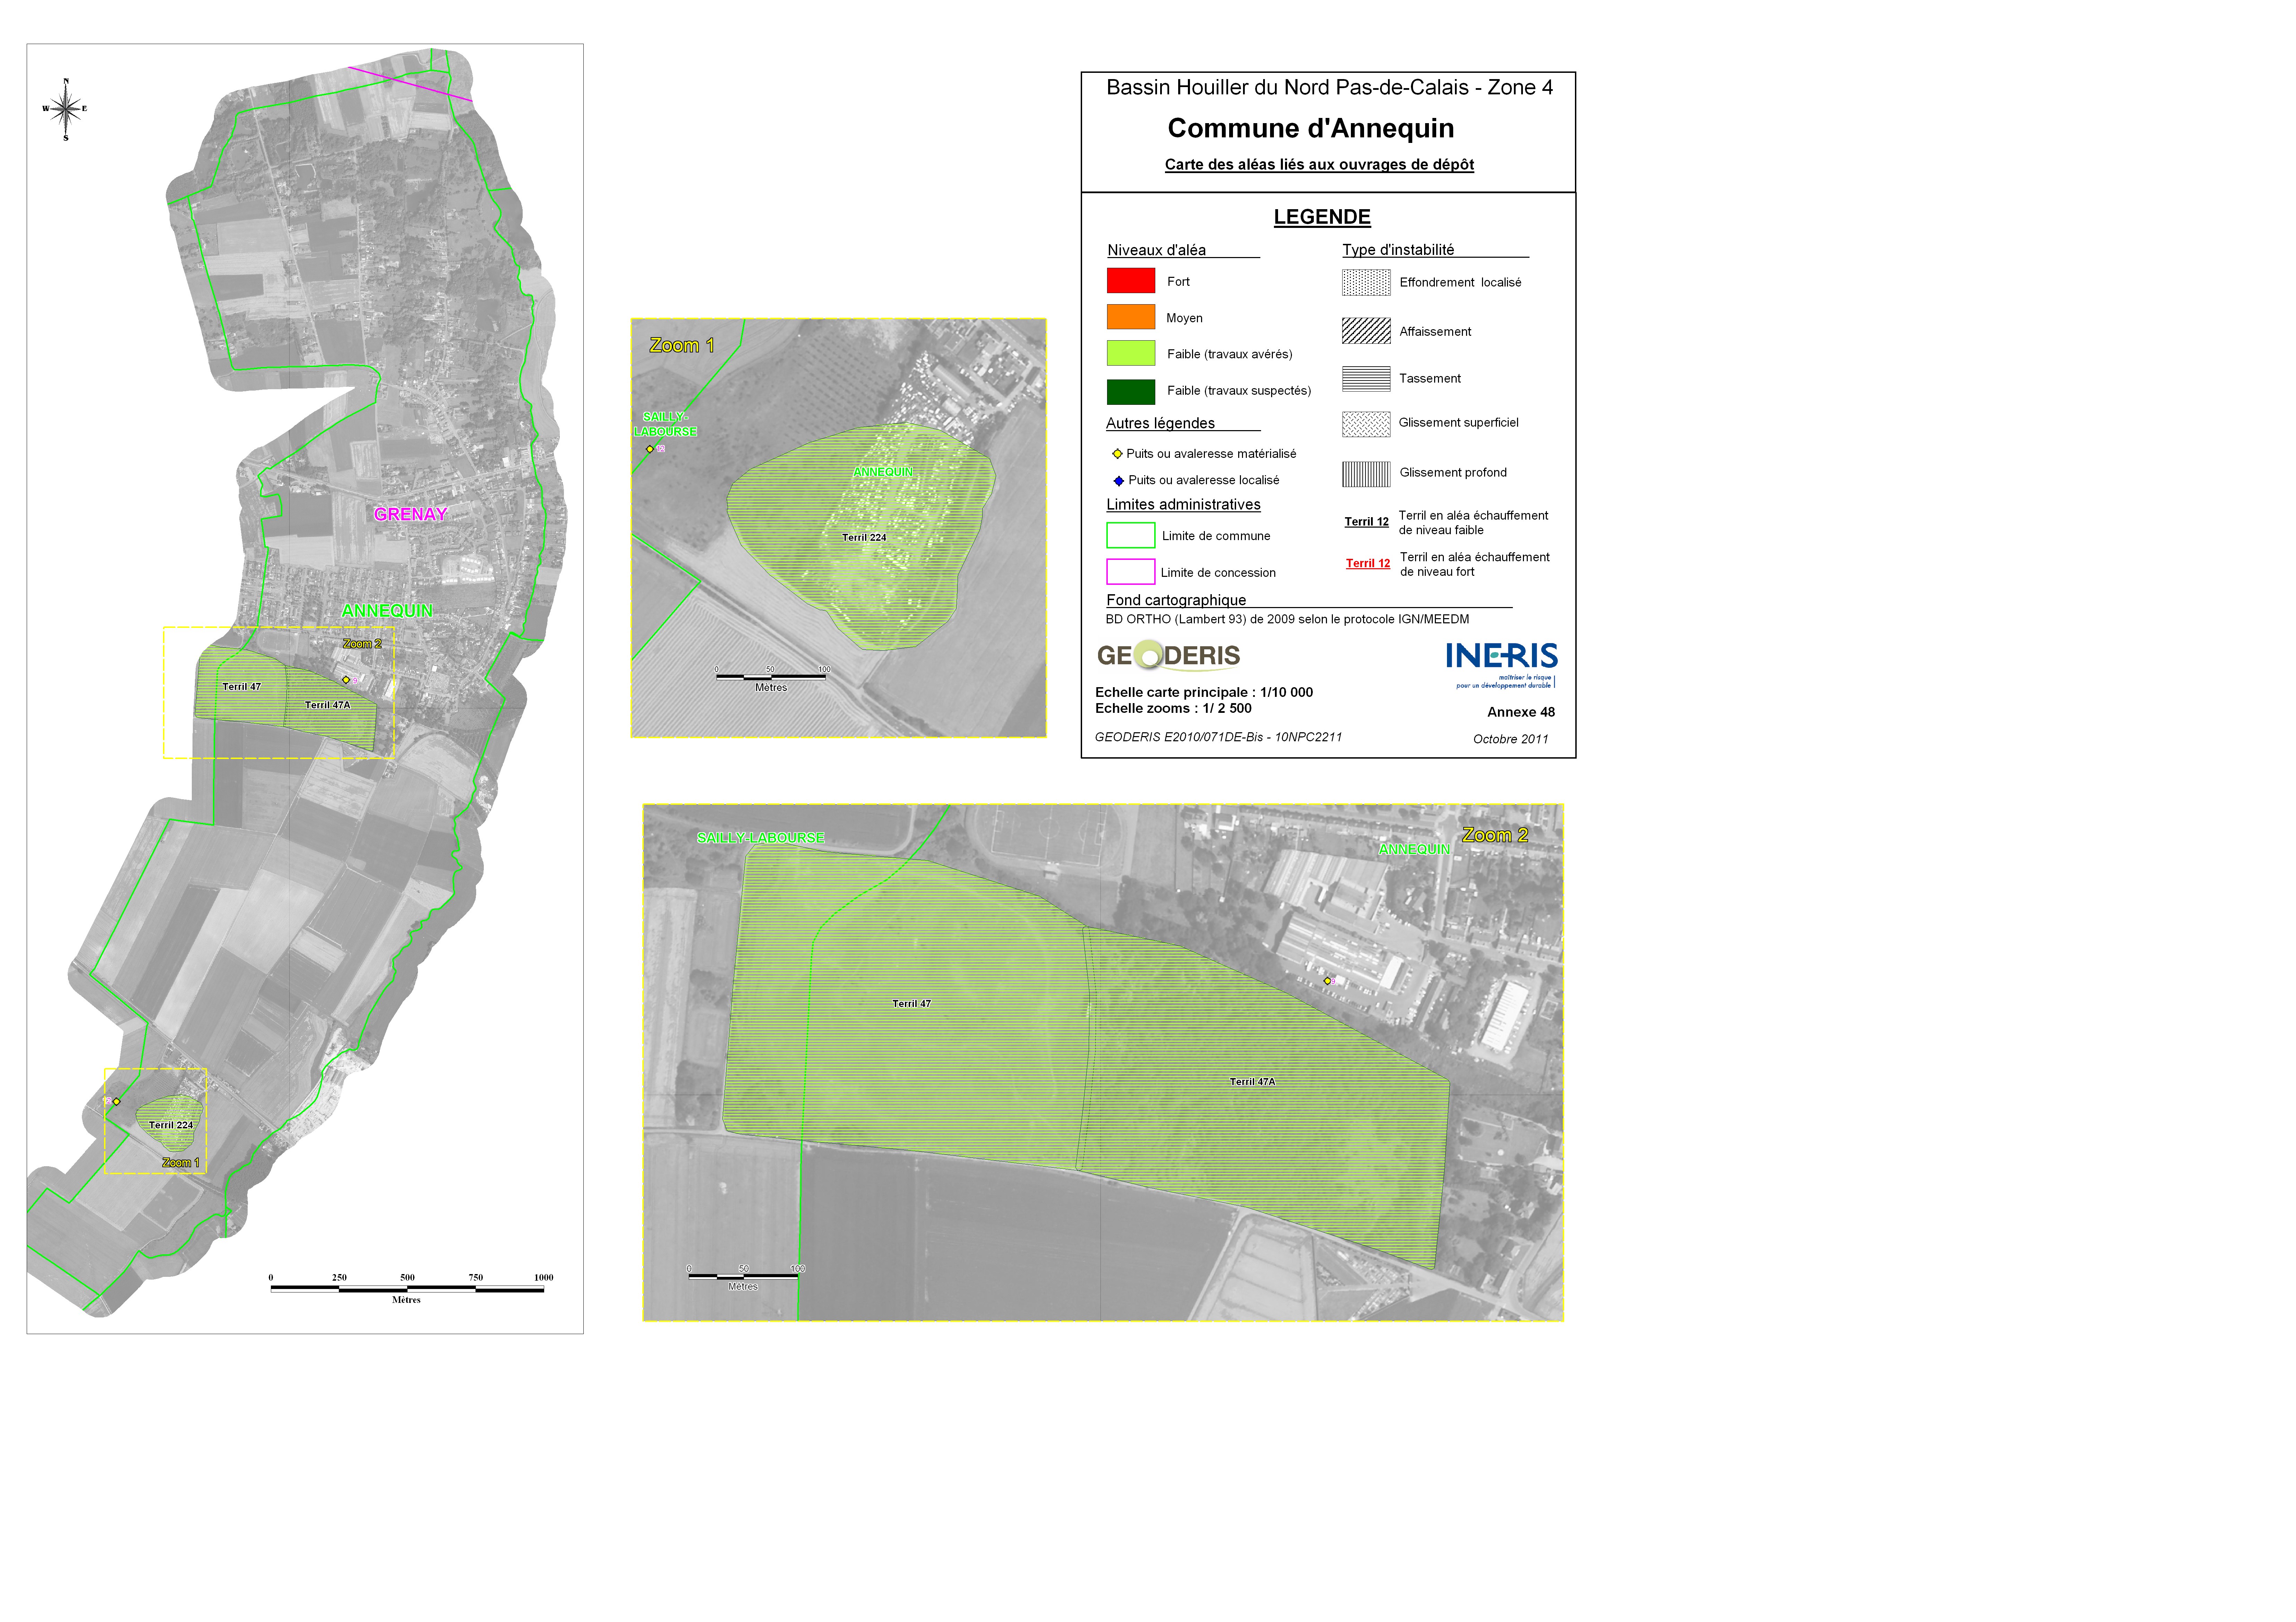2296x1622 pixels.
Task: Click the black underlined 'Terril 12' legend sample
Action: tap(1366, 522)
